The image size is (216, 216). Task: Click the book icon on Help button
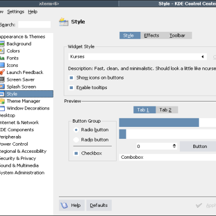(x=64, y=205)
